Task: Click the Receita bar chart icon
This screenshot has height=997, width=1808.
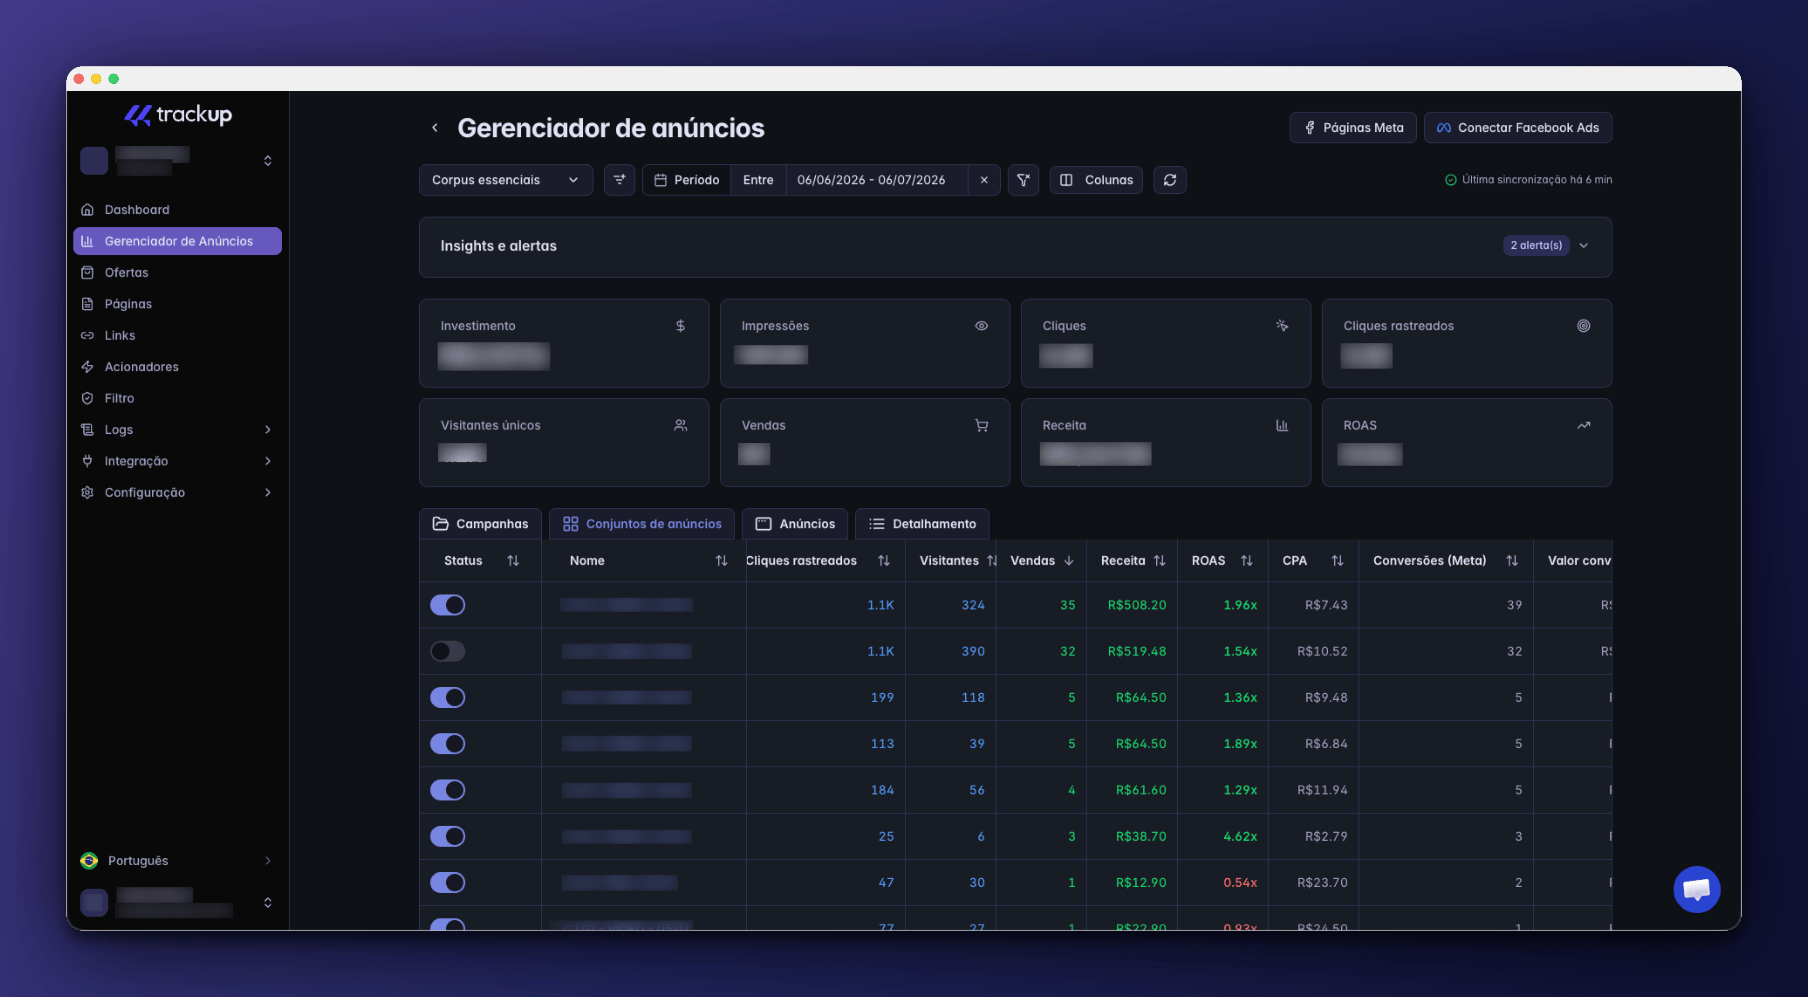Action: tap(1282, 425)
